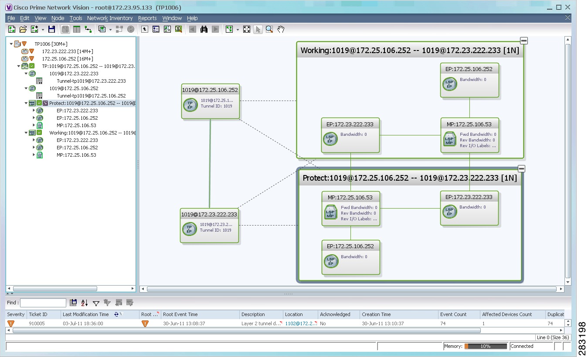Click the Open Map folder icon

(x=23, y=29)
